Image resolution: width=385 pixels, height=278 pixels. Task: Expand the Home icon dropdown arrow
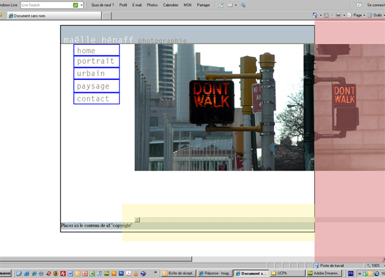[x=320, y=15]
